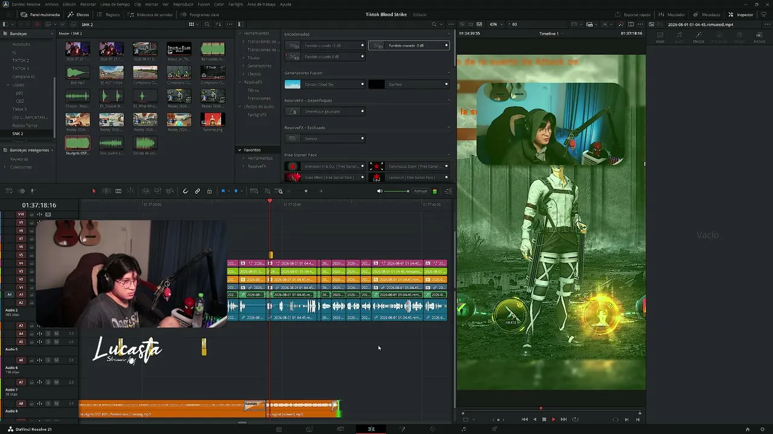This screenshot has width=773, height=434.
Task: Mute audio track A8
Action: (x=56, y=403)
